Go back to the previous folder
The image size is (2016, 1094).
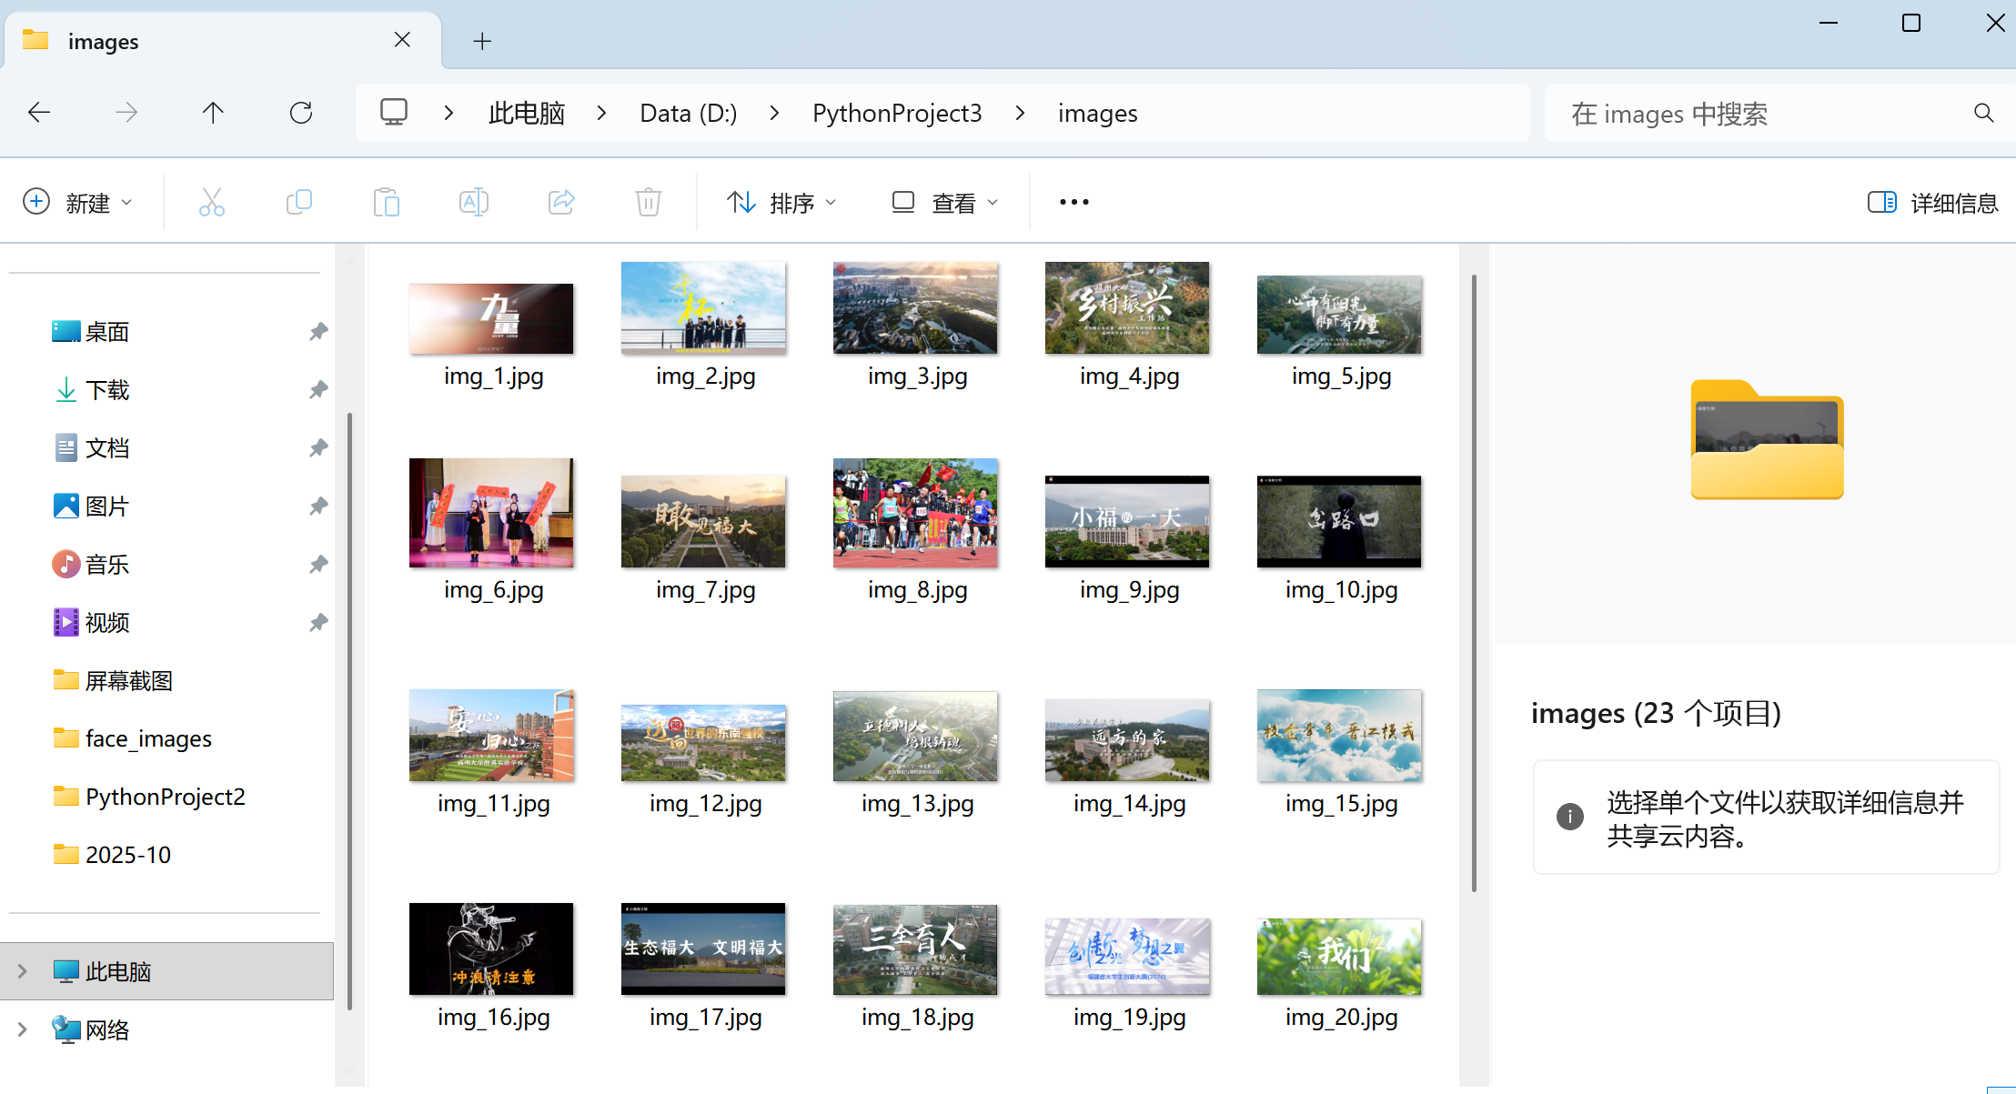(38, 112)
